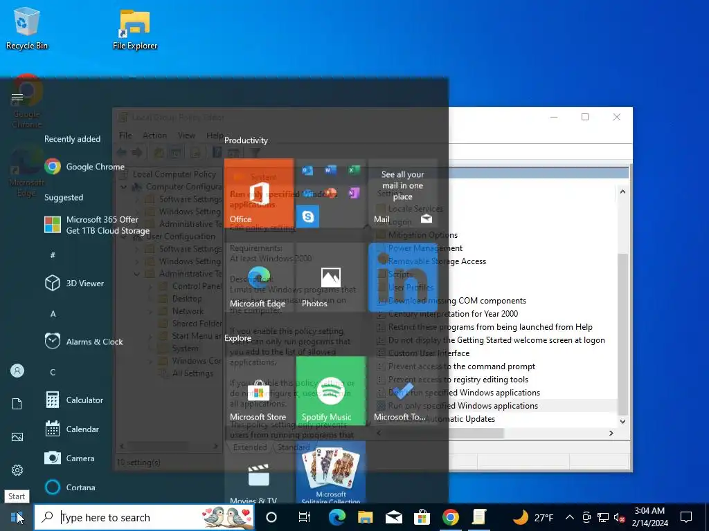Jump to the 'A' app list letter

tap(53, 314)
